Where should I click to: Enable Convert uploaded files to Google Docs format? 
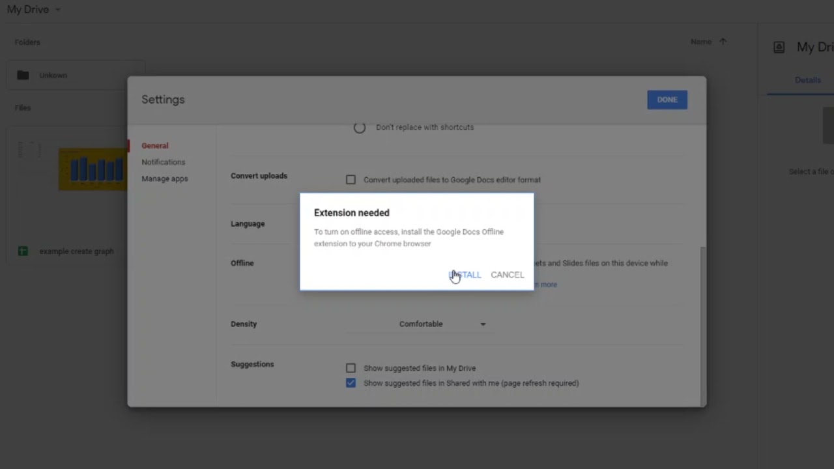(x=351, y=180)
